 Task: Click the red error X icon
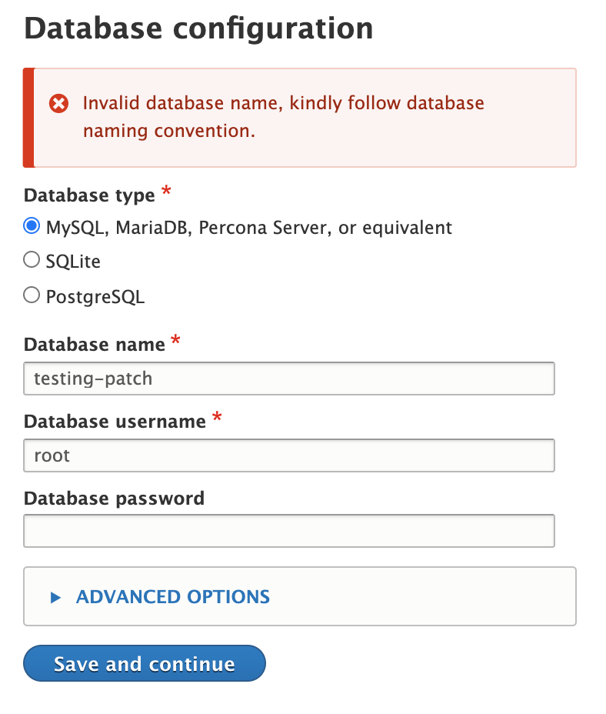point(58,103)
